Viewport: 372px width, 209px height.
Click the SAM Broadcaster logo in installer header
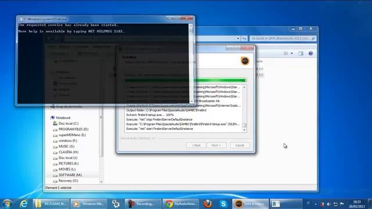(x=245, y=61)
